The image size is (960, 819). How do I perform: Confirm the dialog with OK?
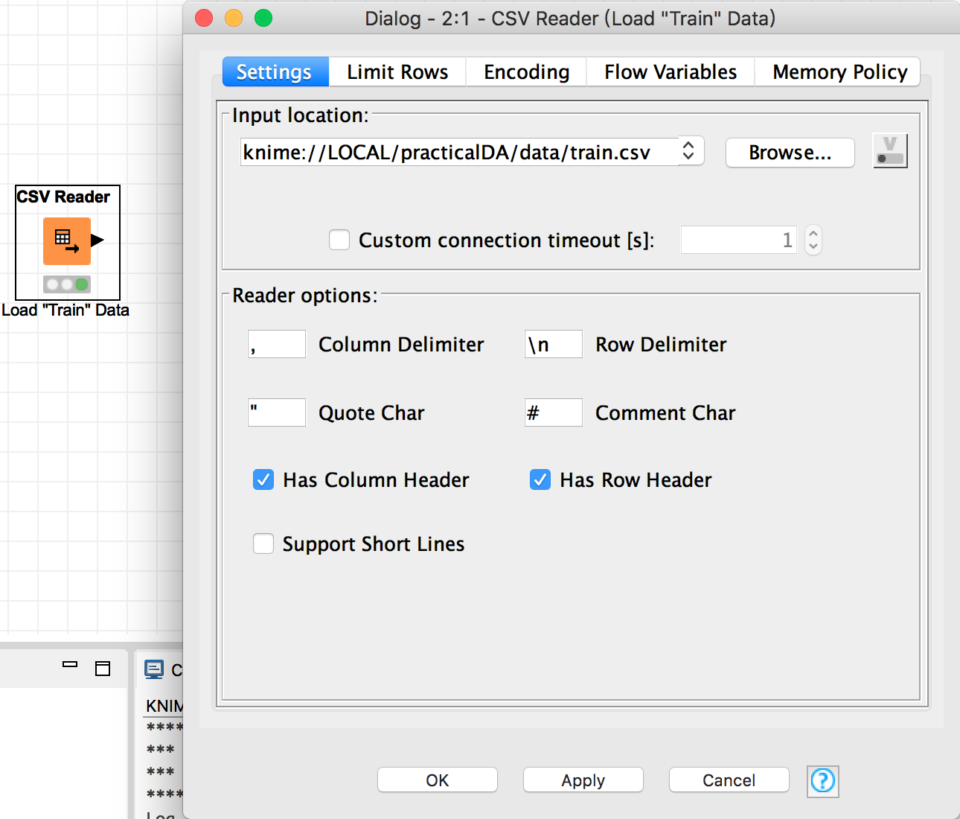click(x=438, y=780)
